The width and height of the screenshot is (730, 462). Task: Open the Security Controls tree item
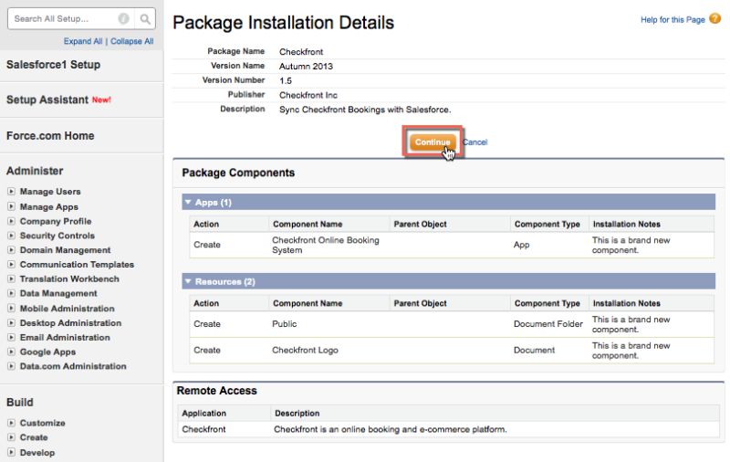57,236
